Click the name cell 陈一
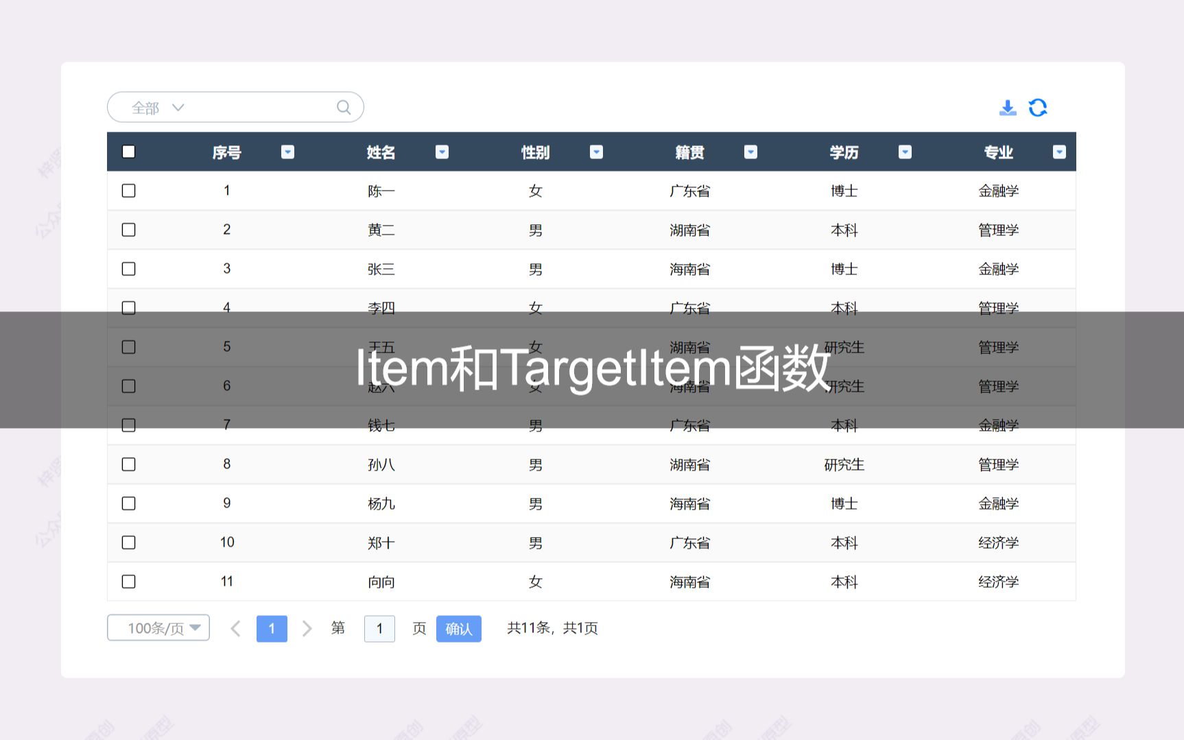1184x740 pixels. pos(381,191)
